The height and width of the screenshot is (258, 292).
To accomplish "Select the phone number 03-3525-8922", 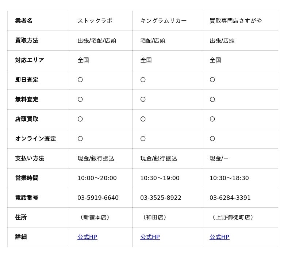I will click(x=161, y=198).
